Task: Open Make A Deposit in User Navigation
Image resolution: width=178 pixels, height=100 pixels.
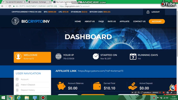Action: tap(28, 85)
